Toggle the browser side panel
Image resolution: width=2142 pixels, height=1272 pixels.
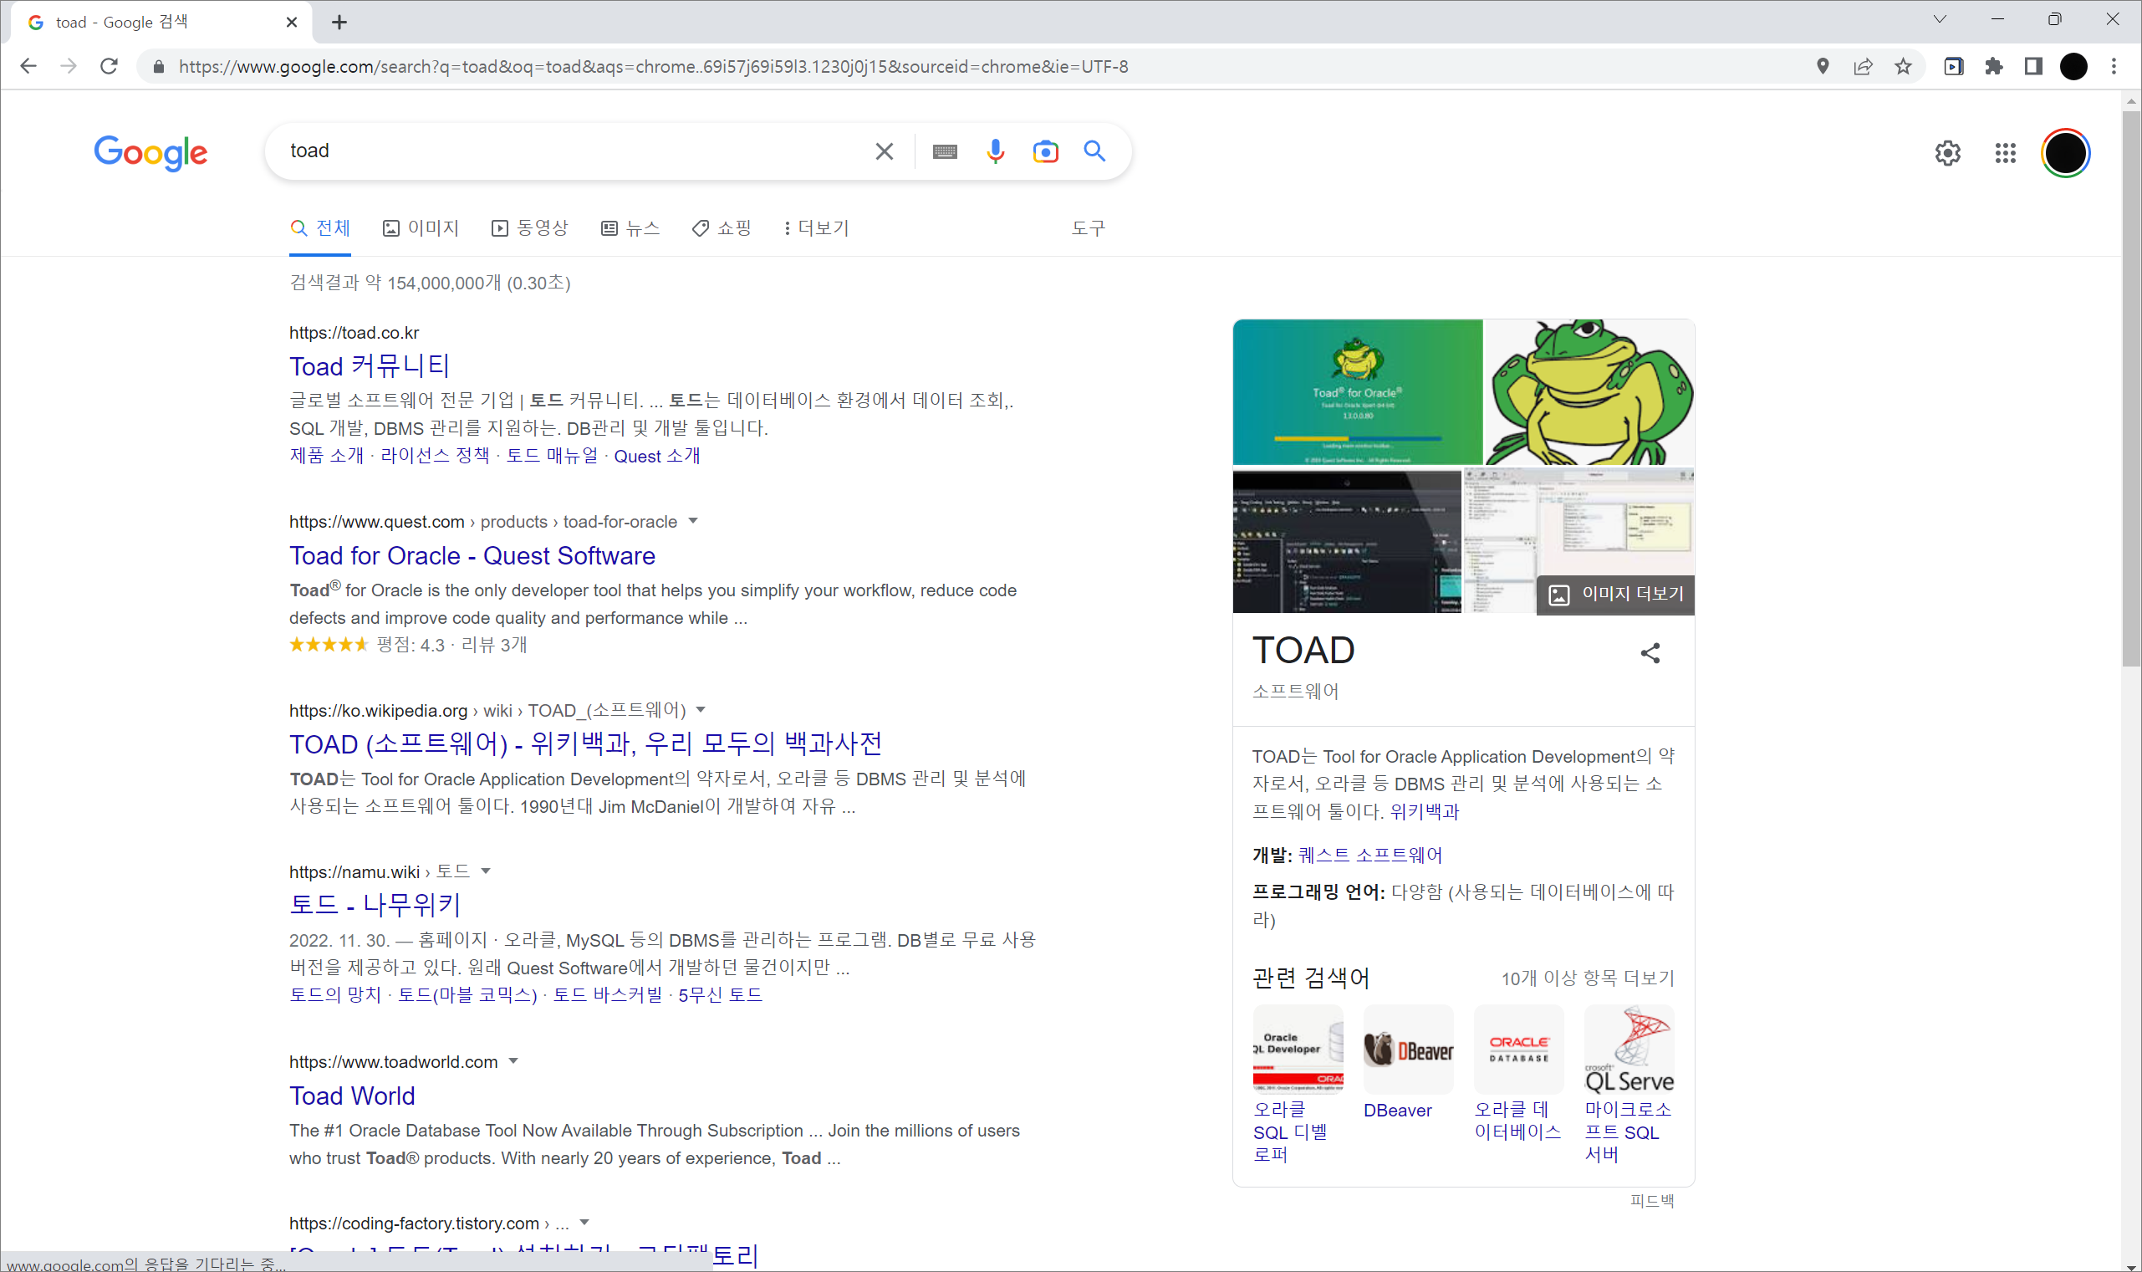point(2033,66)
